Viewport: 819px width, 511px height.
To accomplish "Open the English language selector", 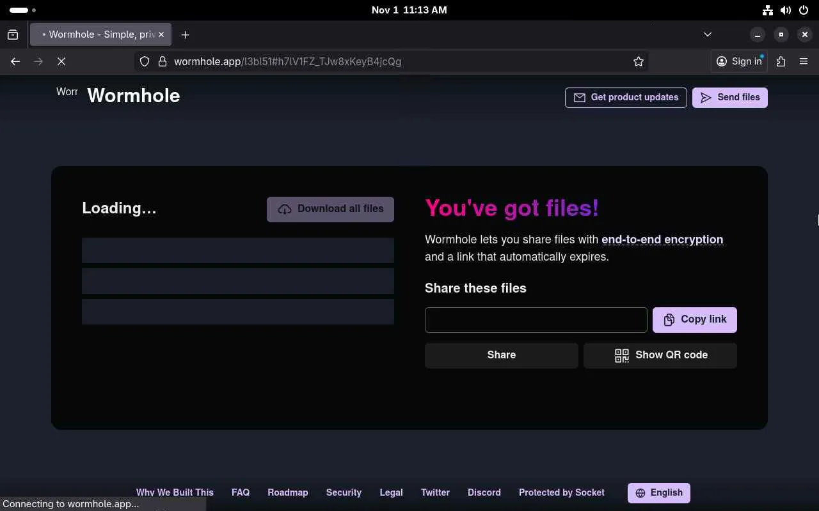I will (x=659, y=493).
